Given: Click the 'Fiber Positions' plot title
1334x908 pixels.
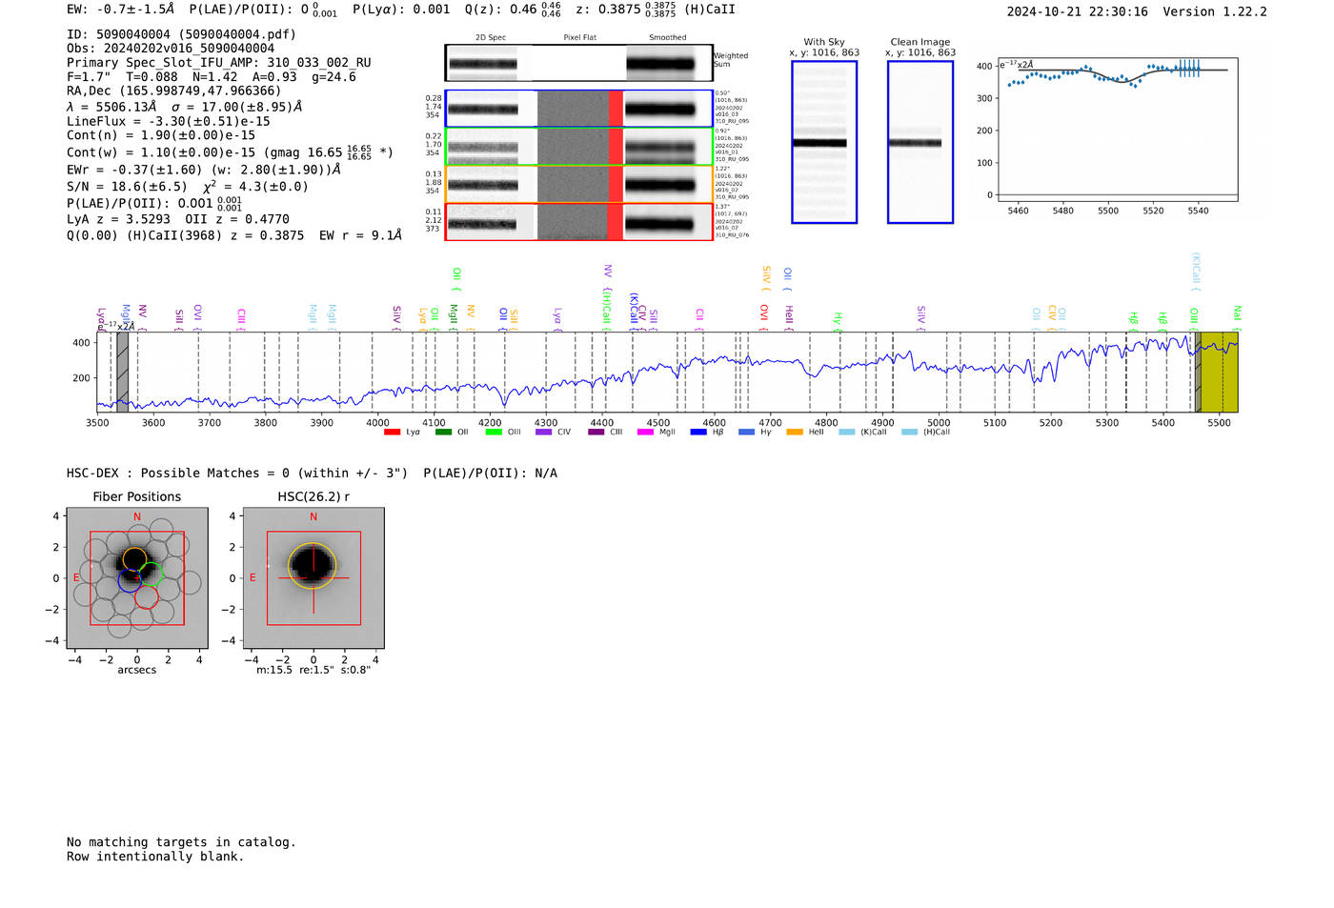Looking at the screenshot, I should pos(137,496).
